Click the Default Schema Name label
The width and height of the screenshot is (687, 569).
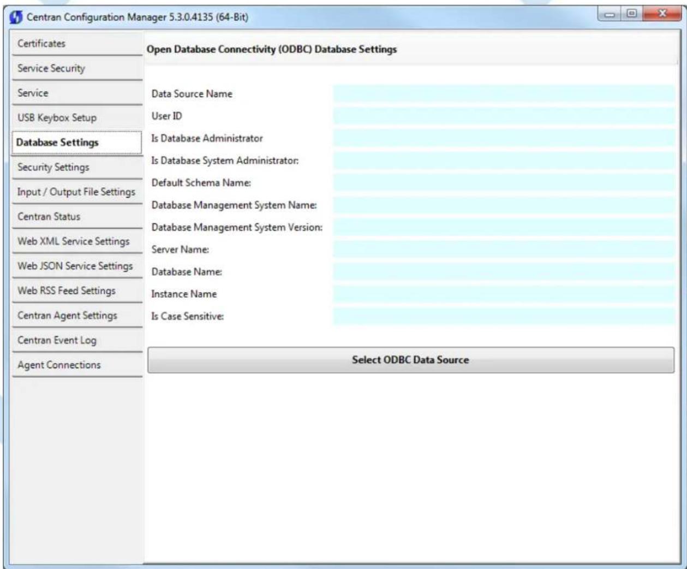(x=201, y=183)
